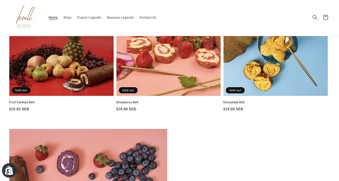339x181 pixels.
Task: Click Sold out badge on Cempedak Roll
Action: coord(235,90)
